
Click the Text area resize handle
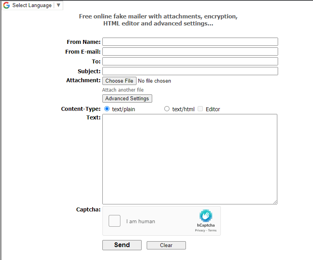[275, 202]
